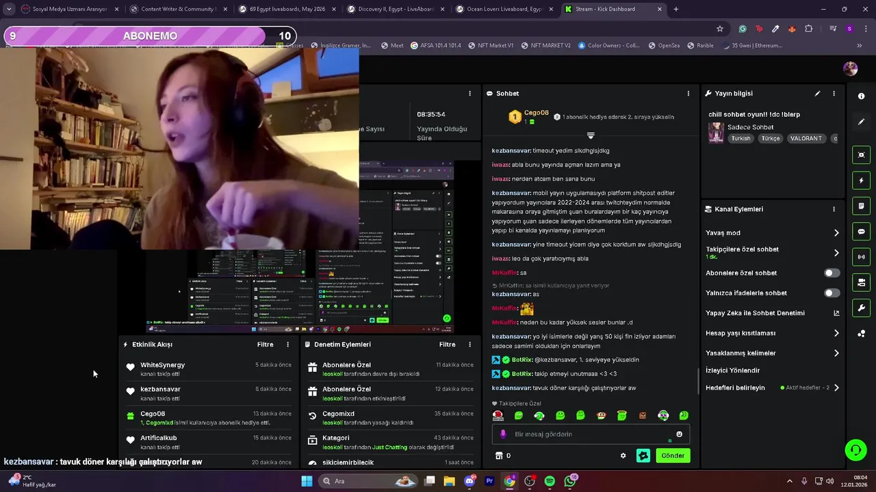Edit stream info with Yayın bilgisi pencil icon

(817, 94)
